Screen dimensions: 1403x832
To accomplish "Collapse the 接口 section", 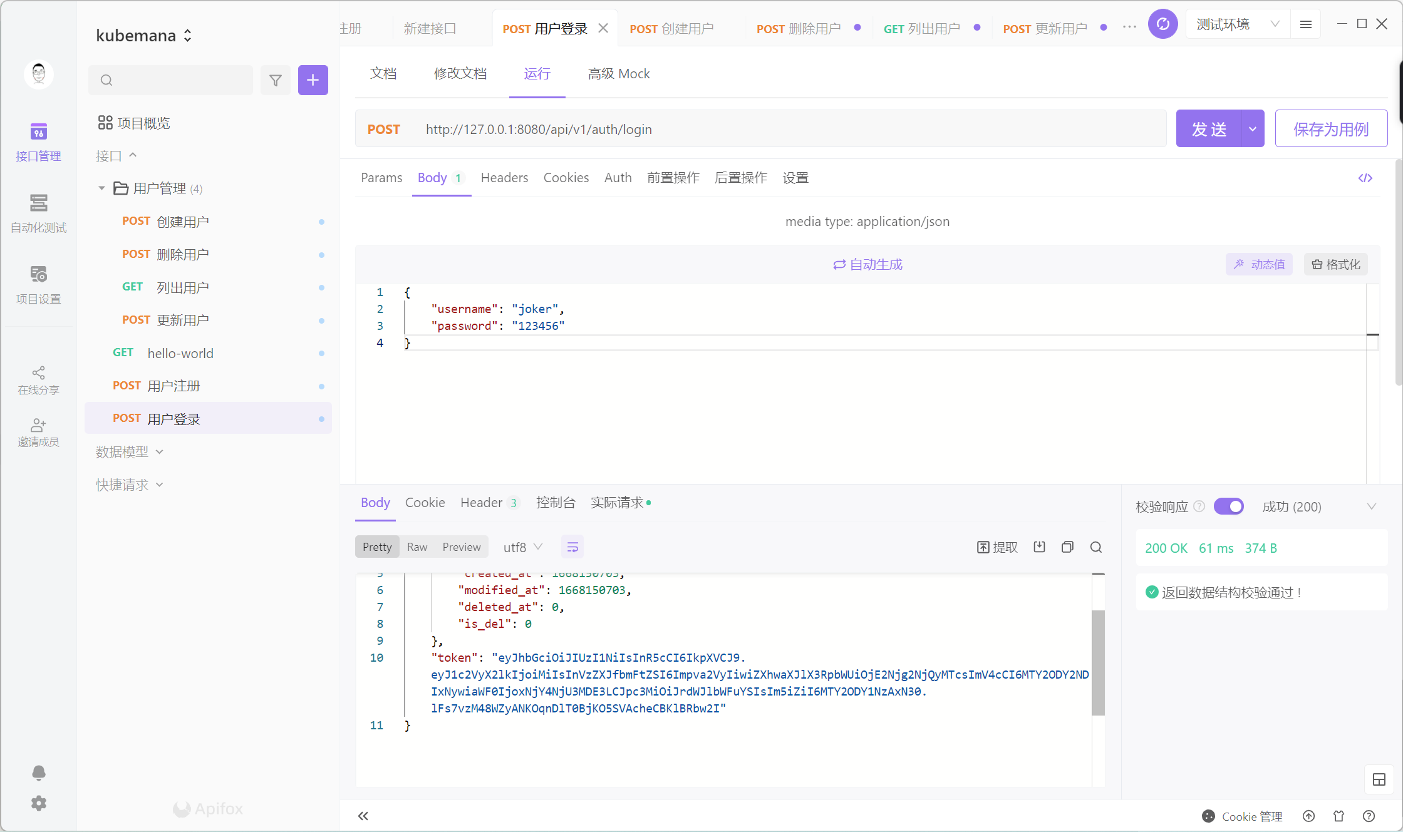I will [116, 155].
